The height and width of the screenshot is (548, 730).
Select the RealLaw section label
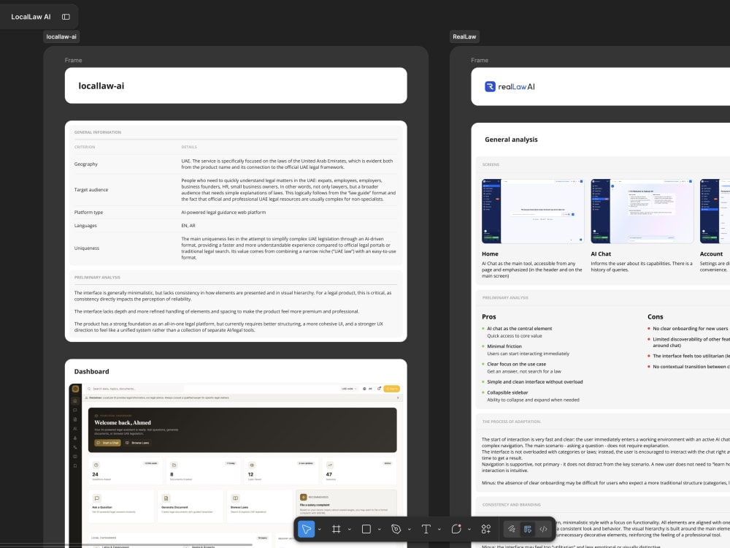click(464, 37)
